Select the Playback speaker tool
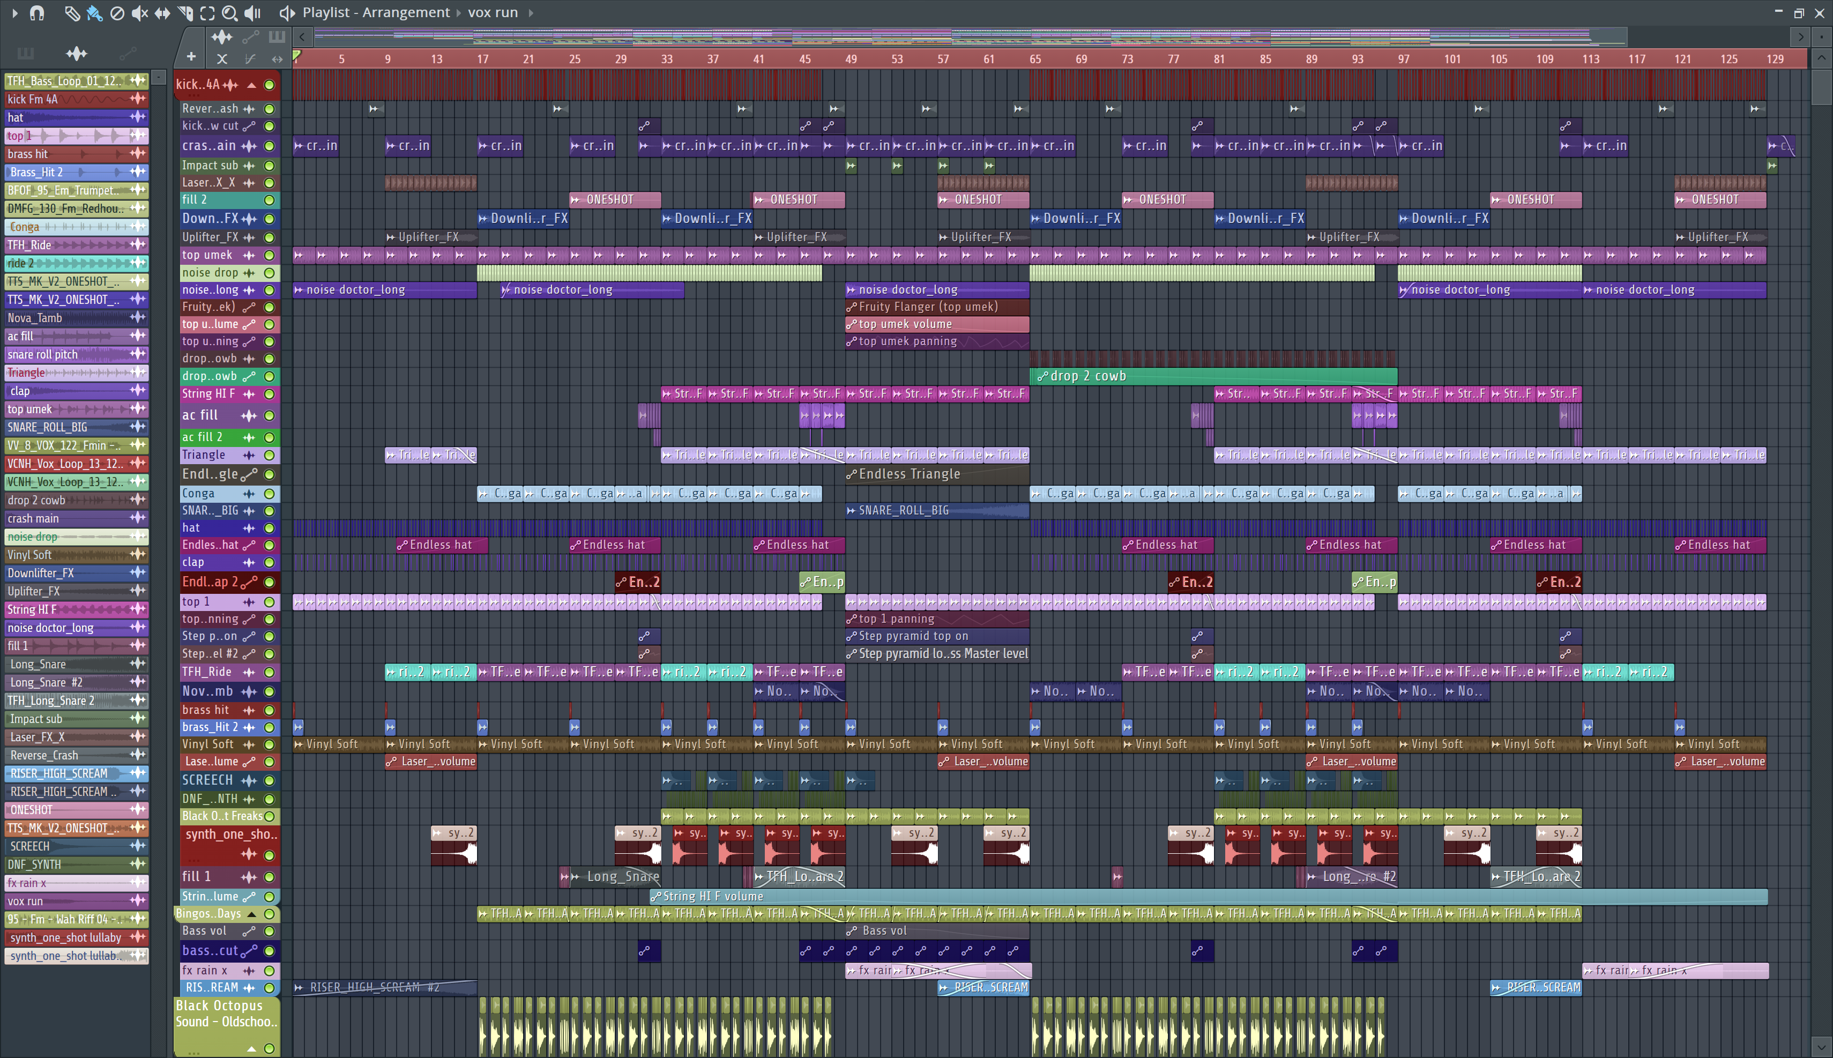Viewport: 1833px width, 1058px height. 252,12
